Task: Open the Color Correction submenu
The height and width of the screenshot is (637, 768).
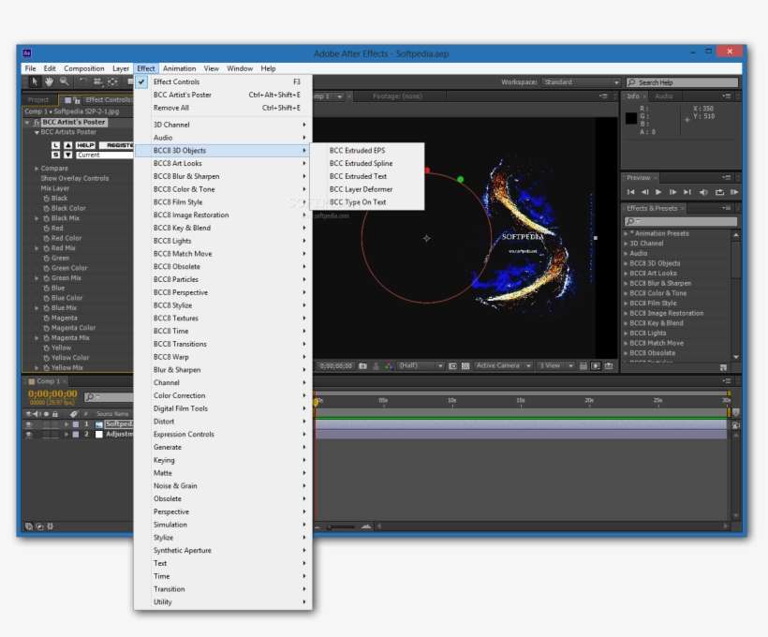Action: 223,395
